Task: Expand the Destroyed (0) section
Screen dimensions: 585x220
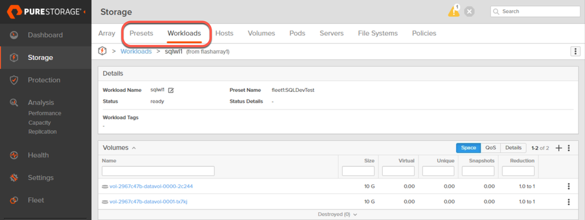Action: click(338, 214)
